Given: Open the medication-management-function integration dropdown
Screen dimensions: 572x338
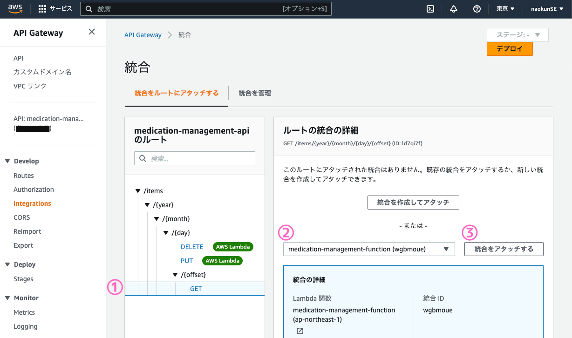Looking at the screenshot, I should [369, 249].
